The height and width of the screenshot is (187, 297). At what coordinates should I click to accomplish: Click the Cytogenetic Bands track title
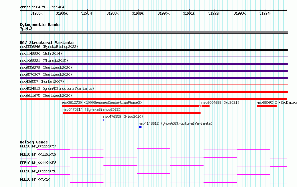40,25
